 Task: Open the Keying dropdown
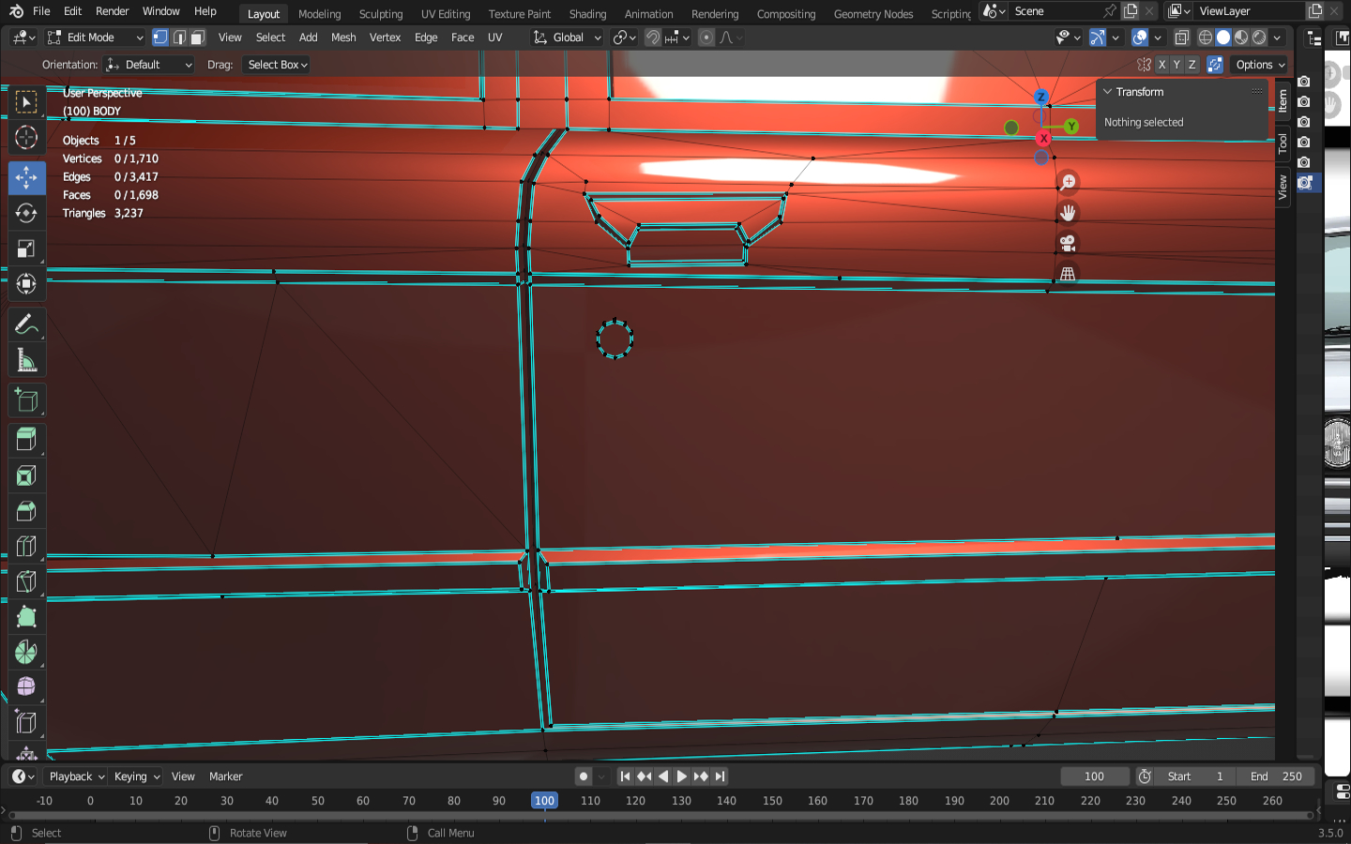(137, 776)
